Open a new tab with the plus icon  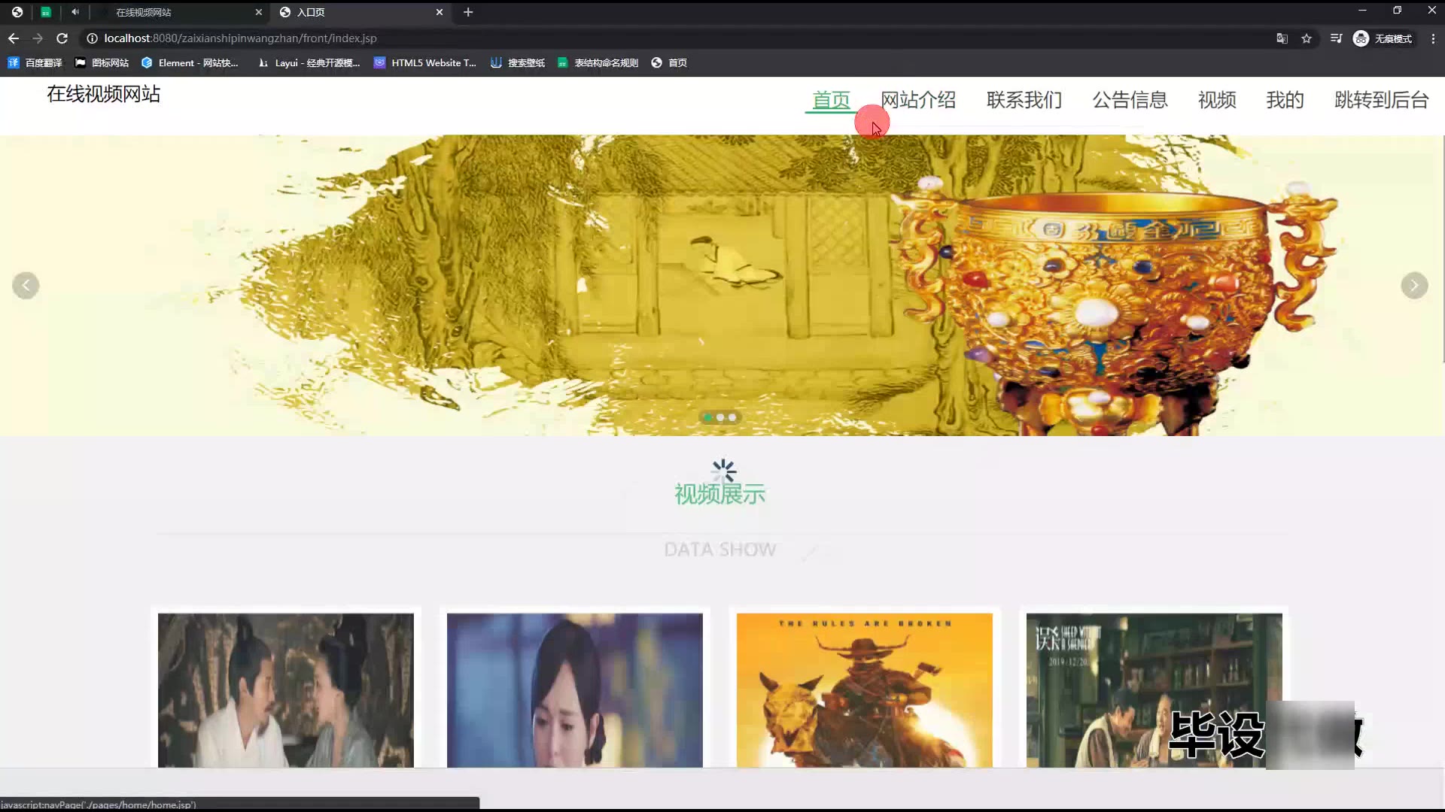pos(468,12)
